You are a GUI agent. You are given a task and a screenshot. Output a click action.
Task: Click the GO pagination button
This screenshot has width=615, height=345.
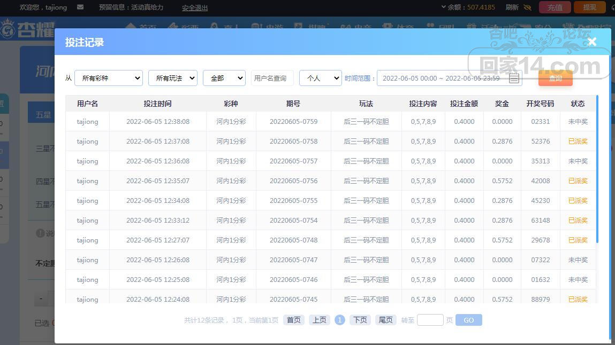pyautogui.click(x=469, y=320)
